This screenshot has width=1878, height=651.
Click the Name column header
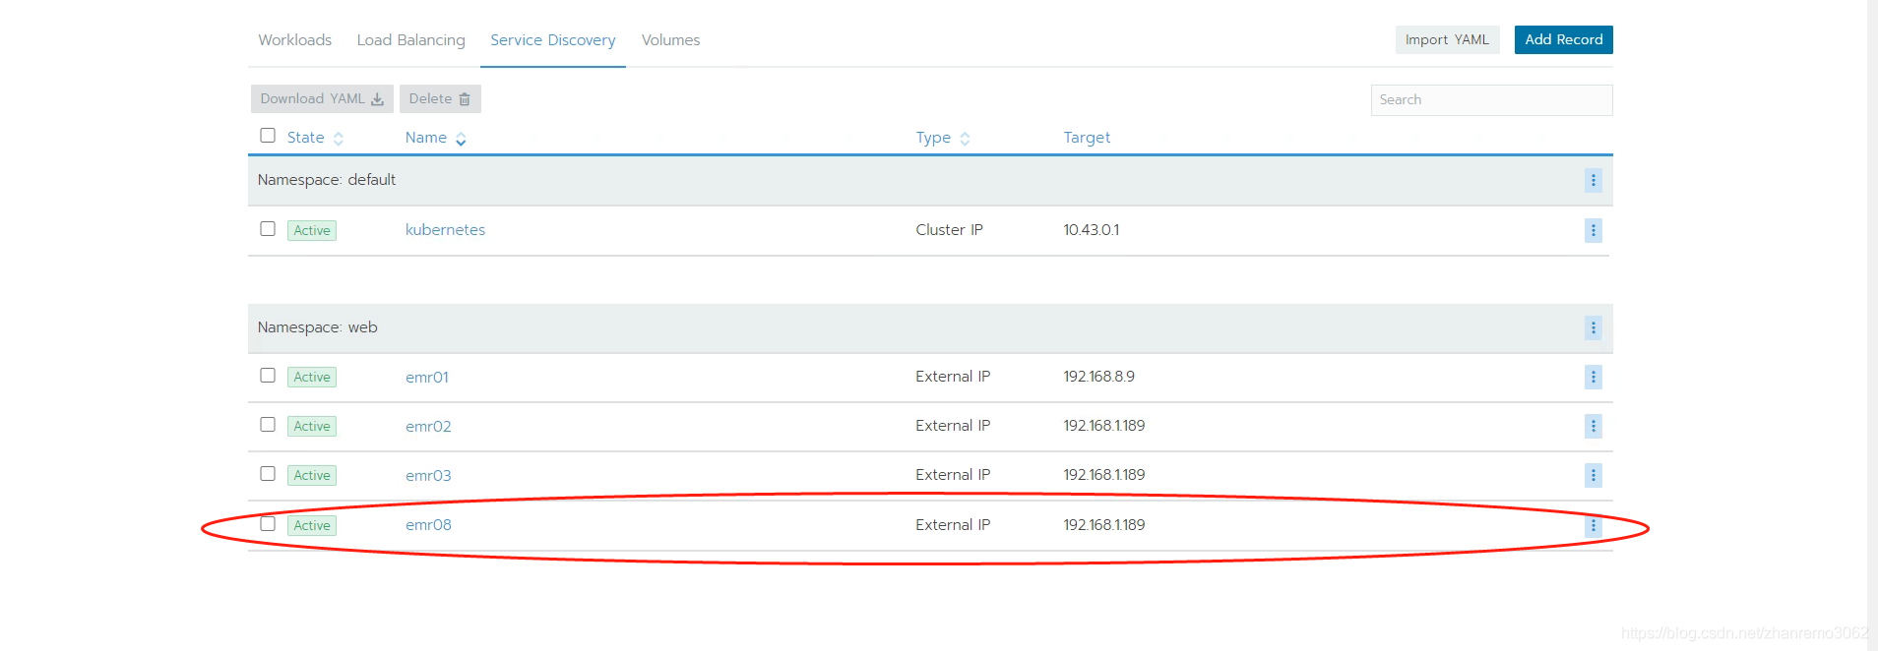(x=426, y=138)
